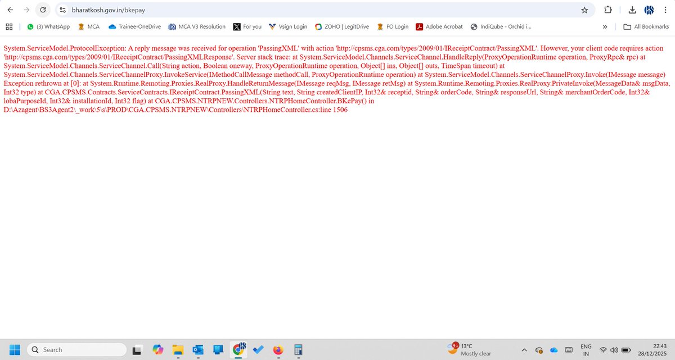Bookmark this page with the star icon
Image resolution: width=675 pixels, height=360 pixels.
[584, 10]
